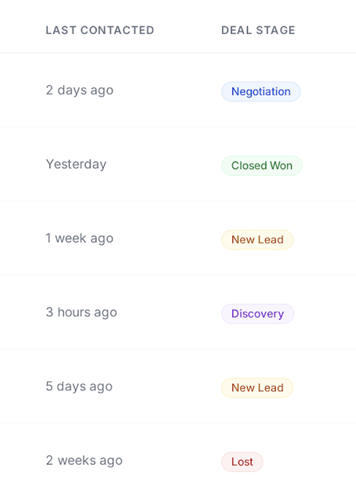Sort by the Last Contacted column header
The width and height of the screenshot is (356, 498).
tap(100, 30)
